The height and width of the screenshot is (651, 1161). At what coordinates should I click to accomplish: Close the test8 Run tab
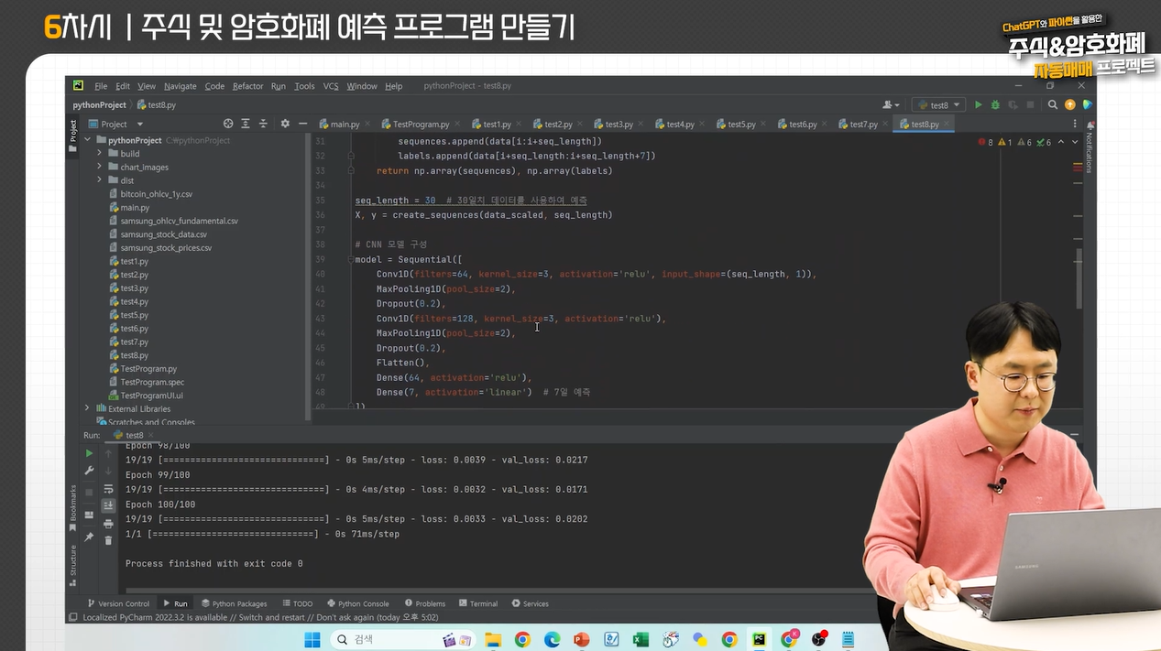pyautogui.click(x=153, y=435)
